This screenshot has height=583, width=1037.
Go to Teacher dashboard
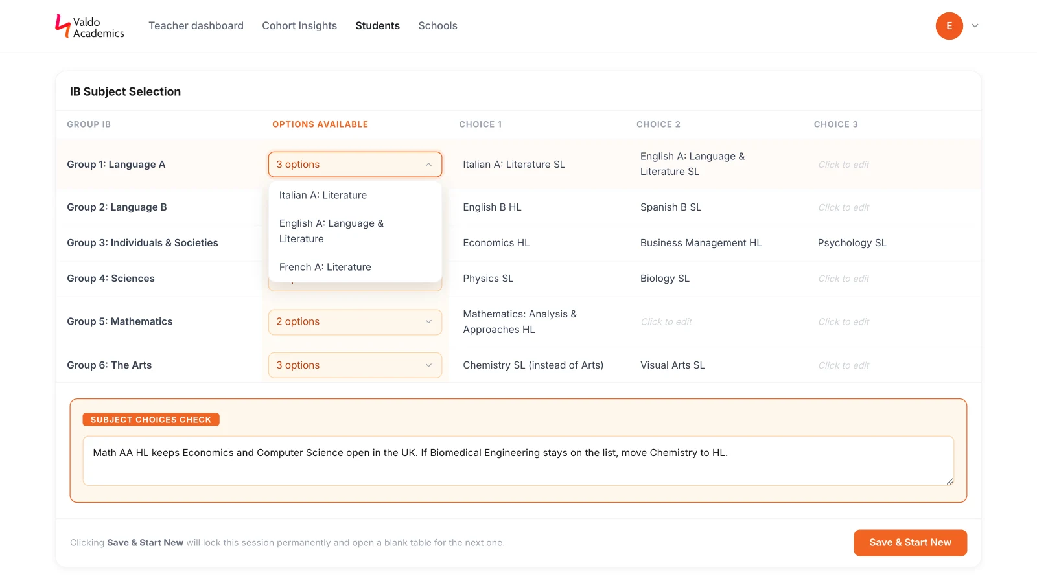pos(196,26)
